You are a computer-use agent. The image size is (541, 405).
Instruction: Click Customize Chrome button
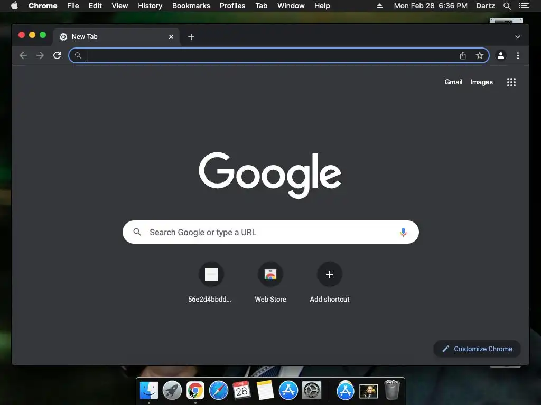pyautogui.click(x=477, y=349)
